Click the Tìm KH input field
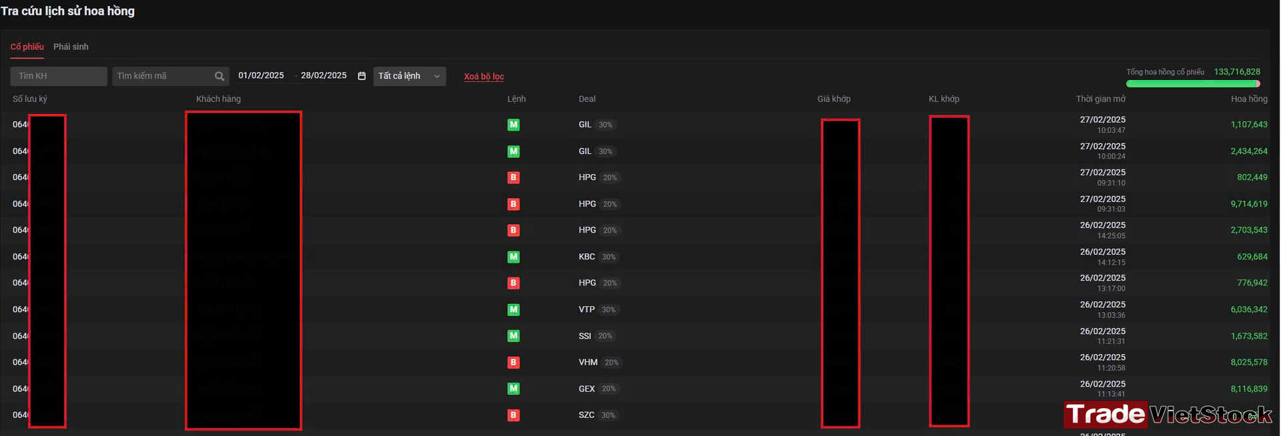This screenshot has height=436, width=1281. click(x=59, y=76)
